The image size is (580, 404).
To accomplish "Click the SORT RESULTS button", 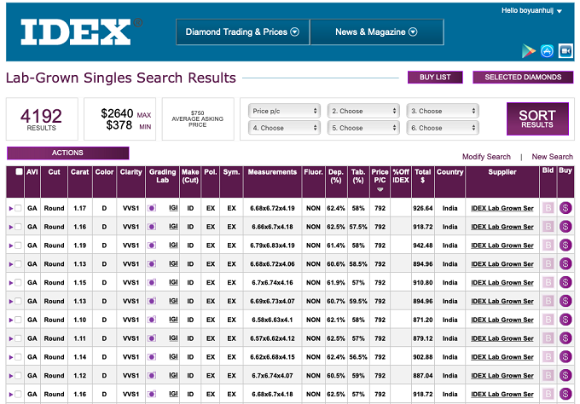I will click(537, 119).
